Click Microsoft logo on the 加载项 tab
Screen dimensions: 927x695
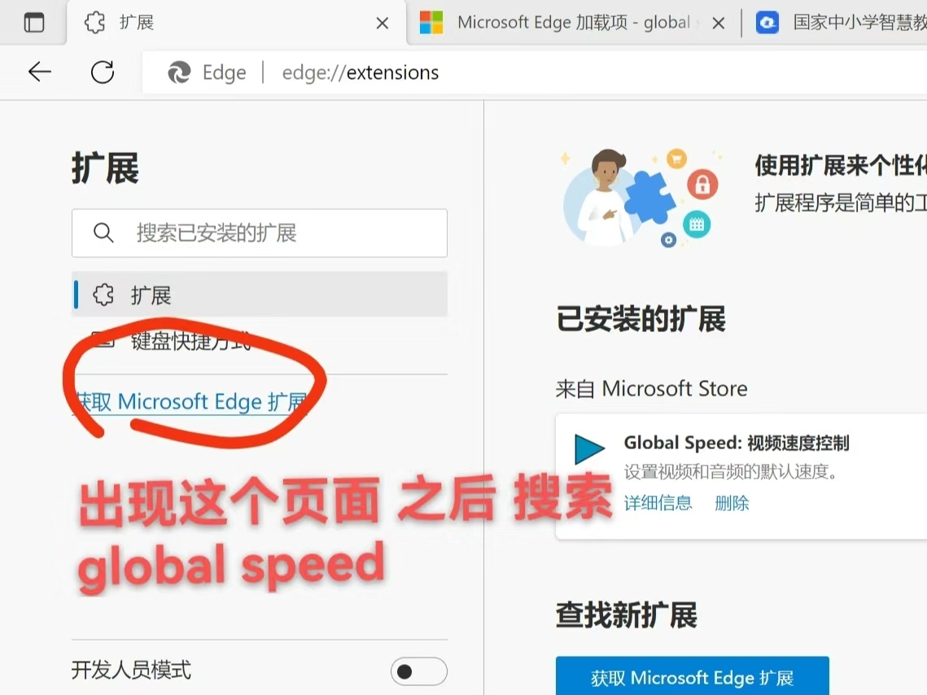tap(431, 23)
